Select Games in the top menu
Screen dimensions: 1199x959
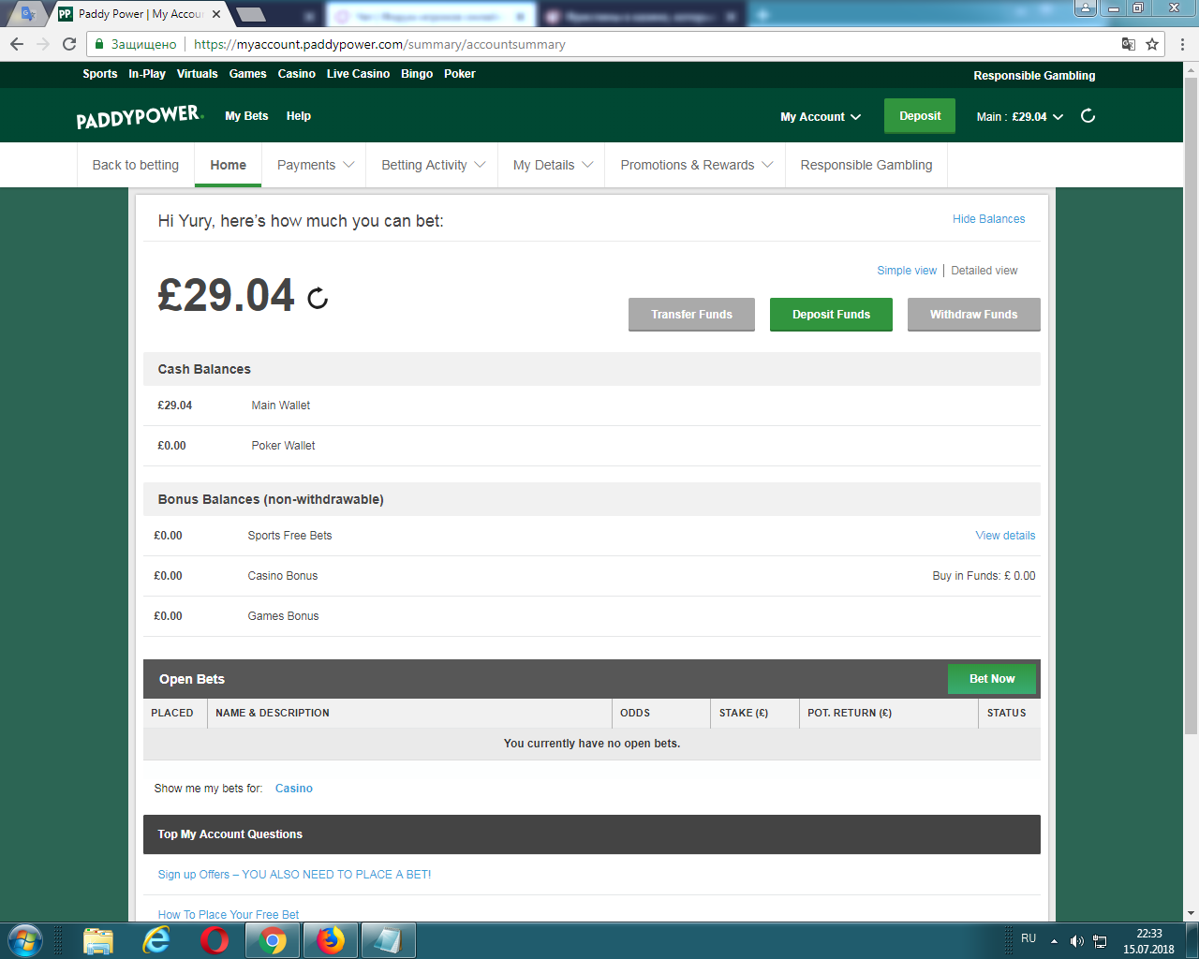(248, 74)
